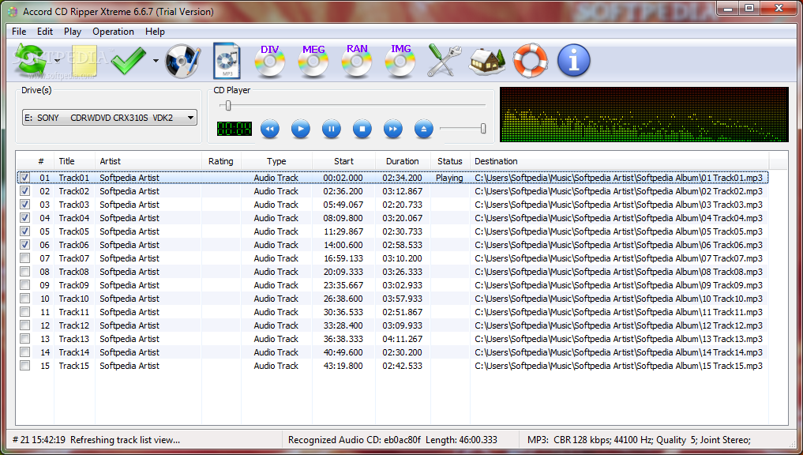Click Type column header

(276, 161)
